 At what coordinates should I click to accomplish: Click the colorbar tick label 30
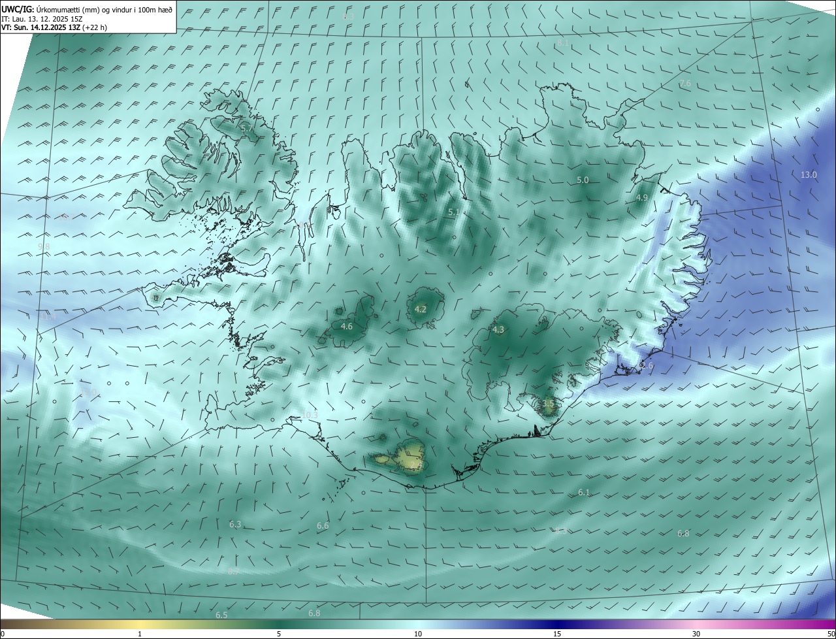[x=696, y=634]
